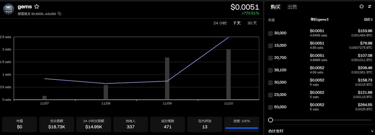Image resolution: width=375 pixels, height=135 pixels.
Task: Copy the deploy inscription ID
Action: tap(59, 14)
